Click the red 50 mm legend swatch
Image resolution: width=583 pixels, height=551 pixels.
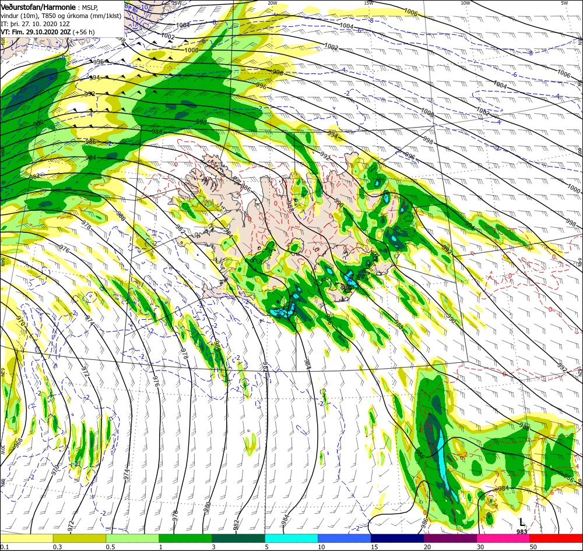tap(556, 538)
